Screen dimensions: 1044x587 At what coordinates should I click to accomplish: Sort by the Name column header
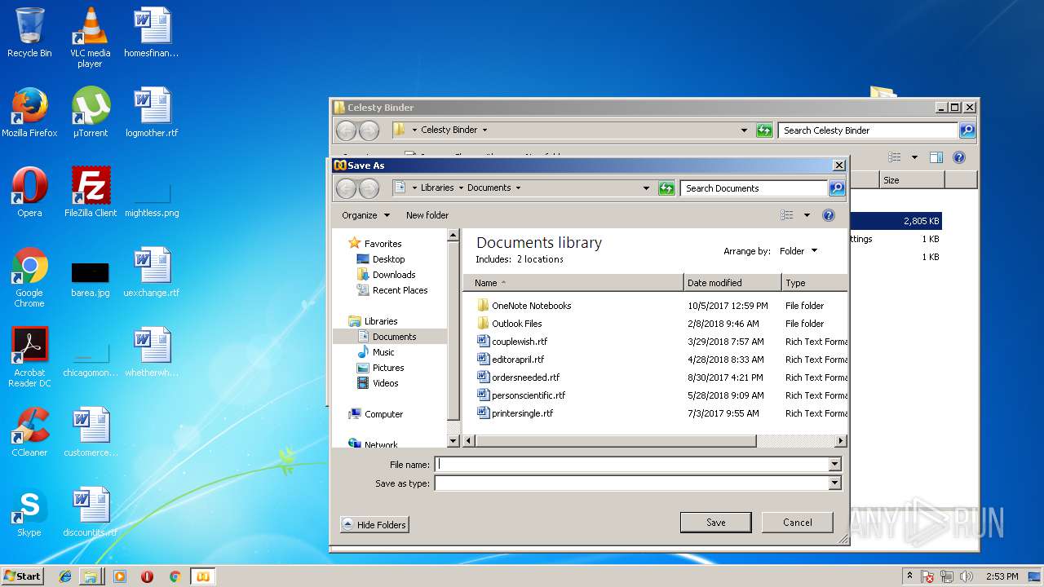click(573, 283)
